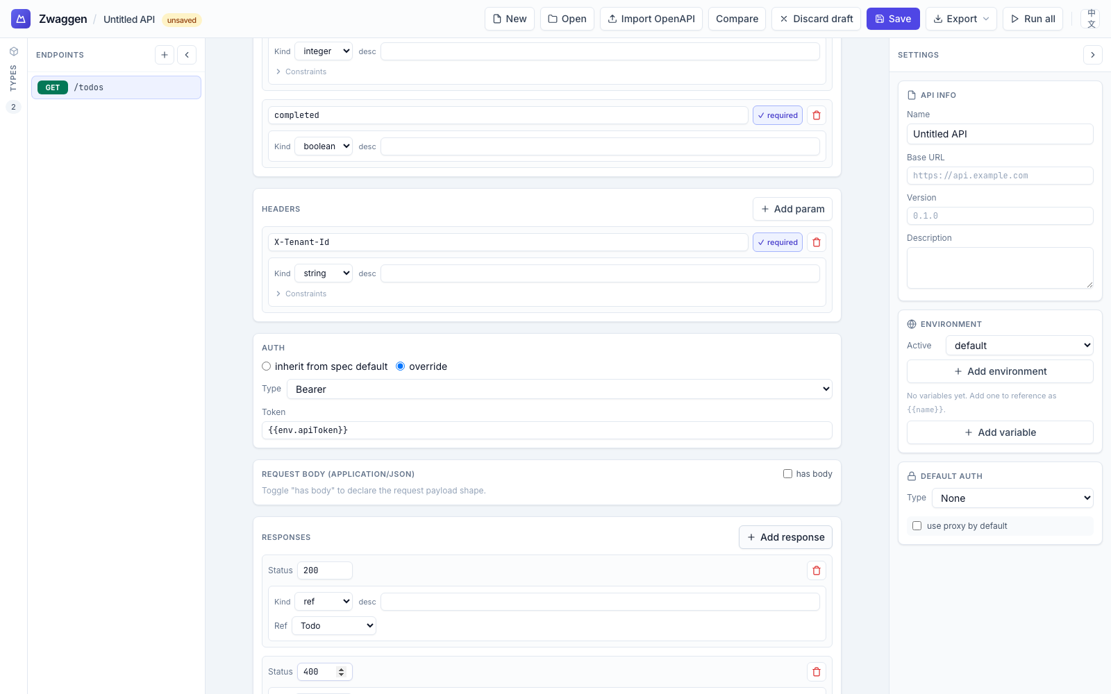The width and height of the screenshot is (1111, 694).
Task: Collapse the Settings panel using its chevron
Action: click(1093, 54)
